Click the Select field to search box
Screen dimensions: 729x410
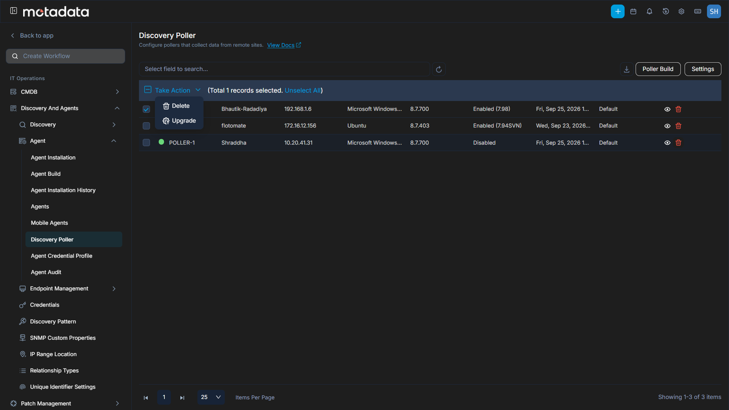pos(284,69)
